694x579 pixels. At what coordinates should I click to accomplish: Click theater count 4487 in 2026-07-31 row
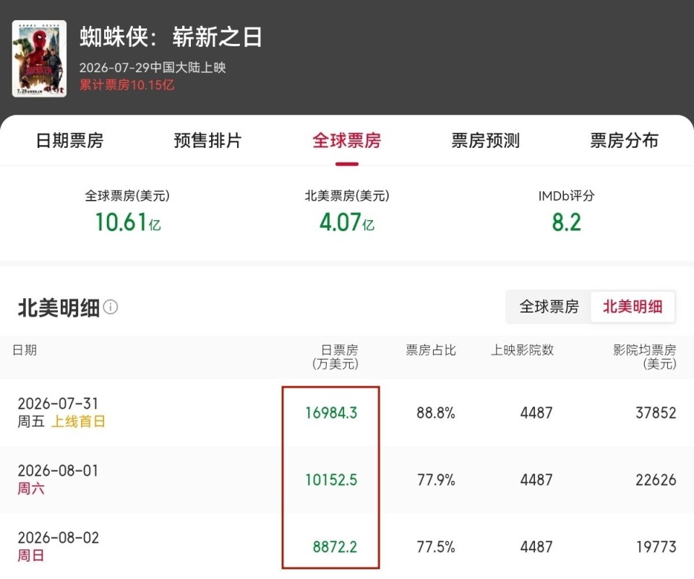536,413
